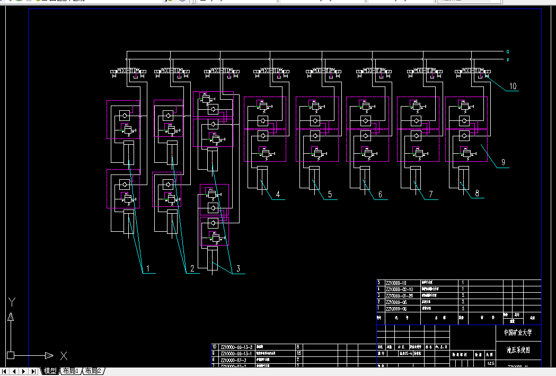Select the 液压系统图 drawing title text
Screen dimensions: 556x376
pos(518,350)
